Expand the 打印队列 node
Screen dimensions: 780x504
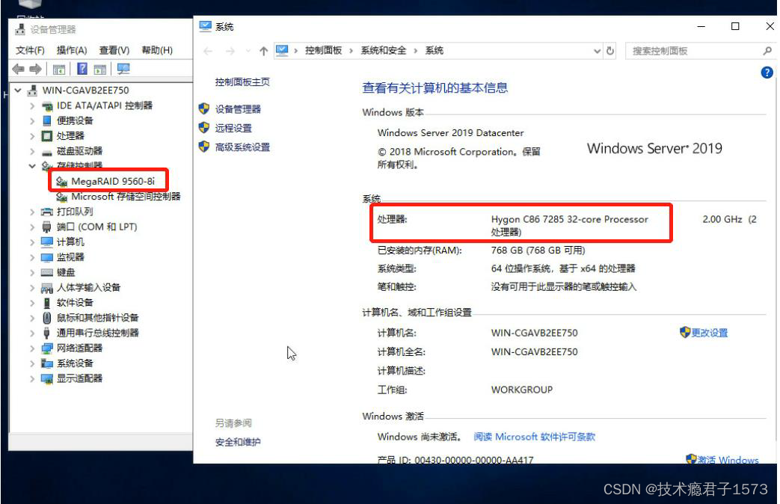click(x=32, y=212)
